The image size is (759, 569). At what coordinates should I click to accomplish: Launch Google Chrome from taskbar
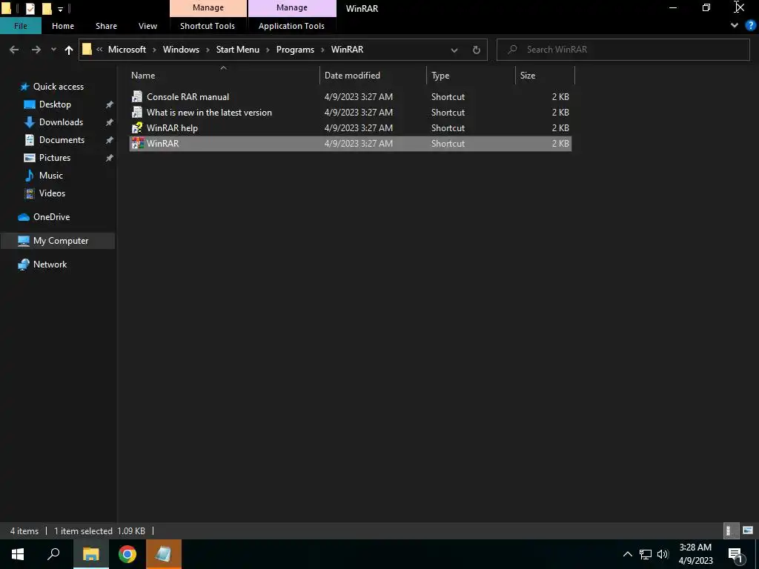coord(127,554)
